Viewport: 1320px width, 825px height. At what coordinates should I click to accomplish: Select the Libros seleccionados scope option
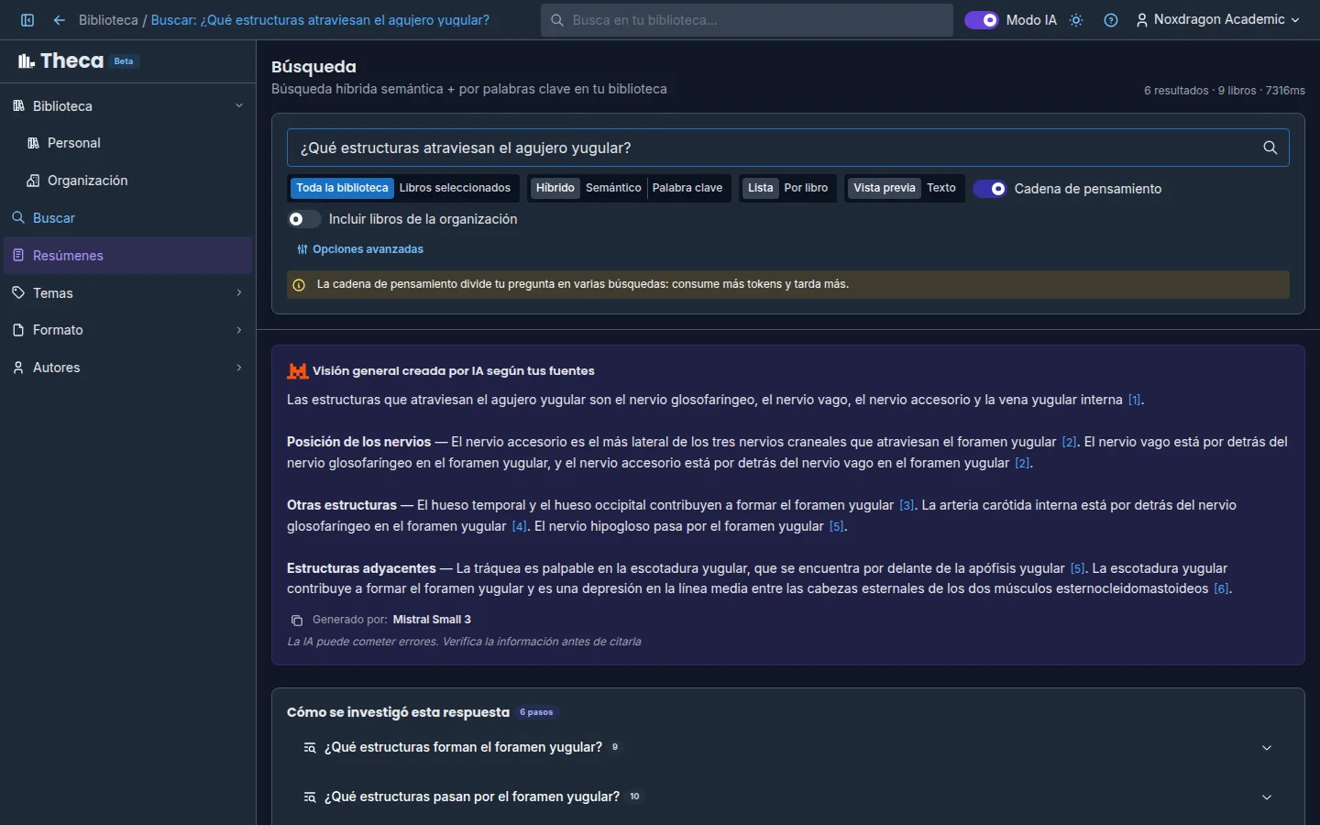click(455, 188)
